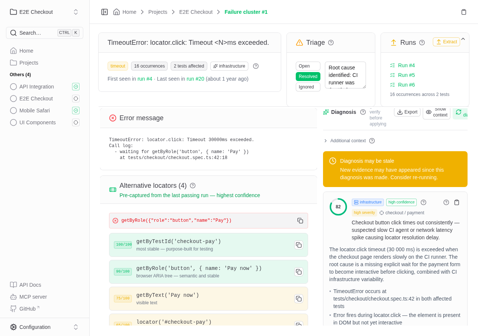Click the 82 confidence score ring
This screenshot has height=336, width=478.
click(338, 207)
